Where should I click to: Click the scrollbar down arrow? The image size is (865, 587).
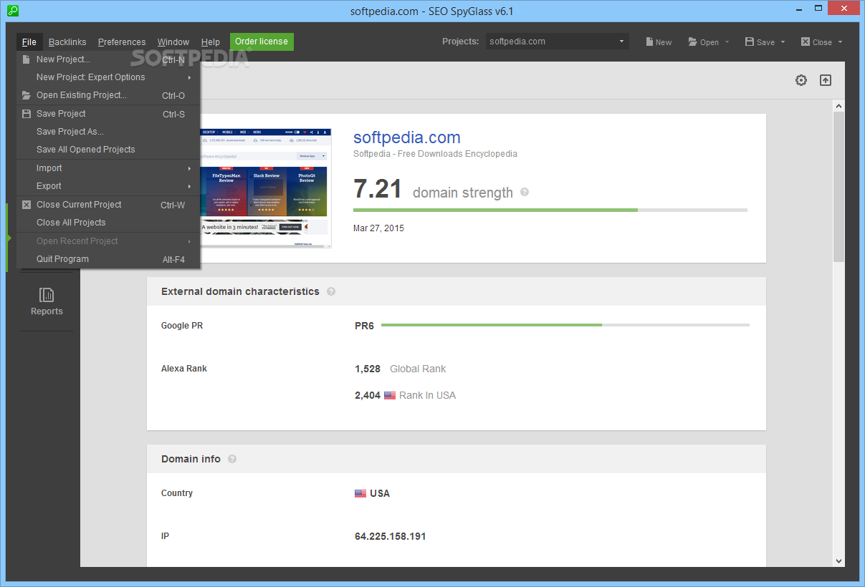[x=838, y=561]
